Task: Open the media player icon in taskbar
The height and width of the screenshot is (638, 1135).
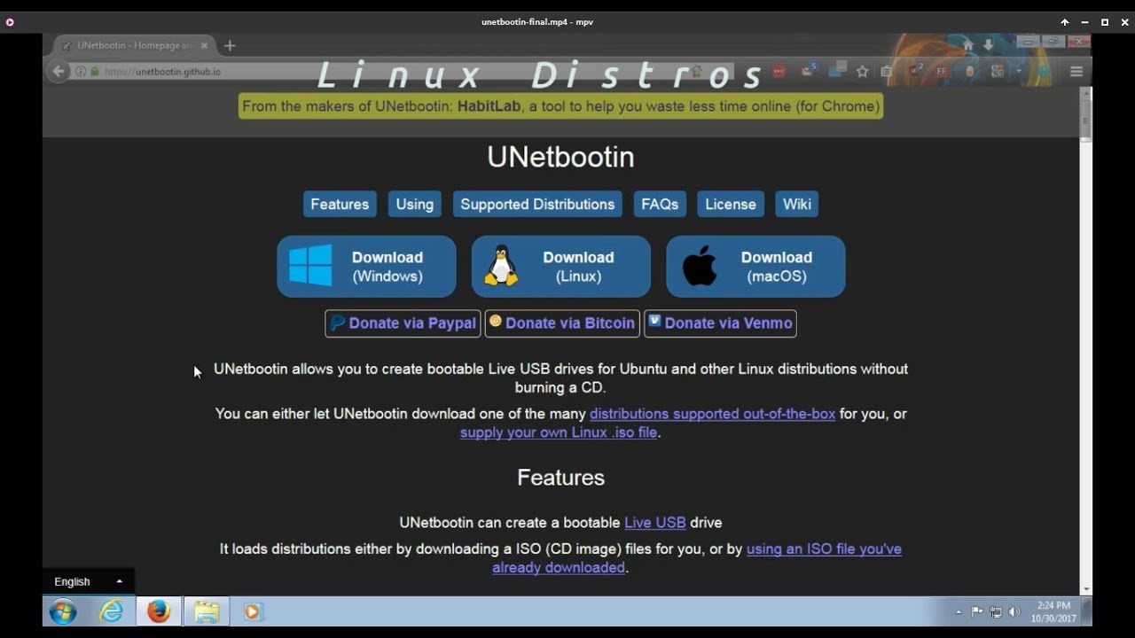Action: [x=253, y=611]
